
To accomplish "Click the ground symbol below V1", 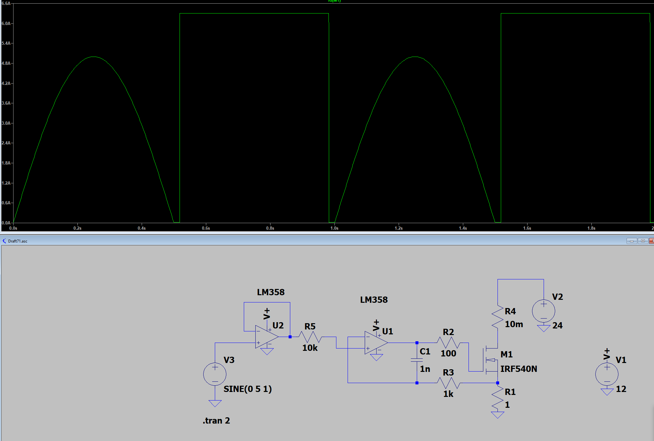I will click(x=607, y=392).
